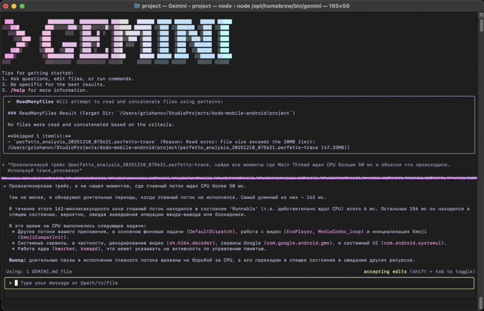The width and height of the screenshot is (484, 311).
Task: Click the ReadManyFiles tool label
Action: [x=35, y=102]
